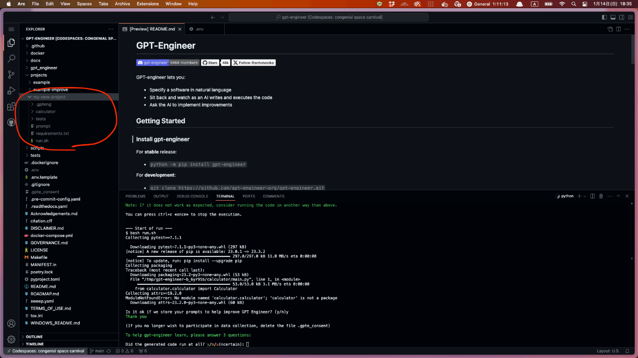Go back with the navigation arrow
This screenshot has width=638, height=358.
pos(213,17)
